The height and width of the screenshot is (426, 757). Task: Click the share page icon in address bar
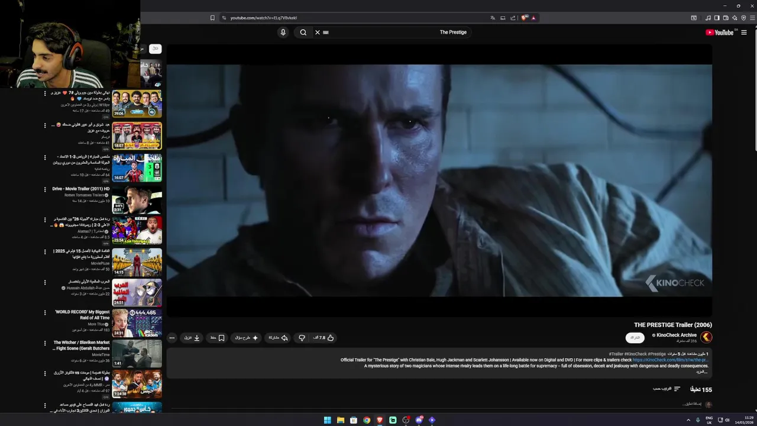pyautogui.click(x=513, y=18)
